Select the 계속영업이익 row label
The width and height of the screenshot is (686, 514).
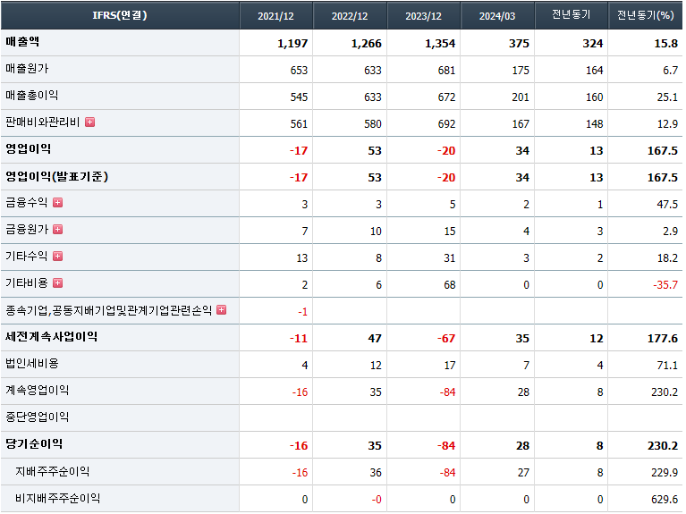pos(37,391)
